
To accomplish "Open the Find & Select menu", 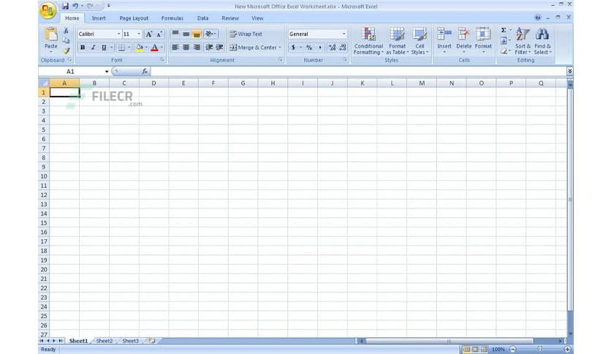I will click(x=542, y=41).
